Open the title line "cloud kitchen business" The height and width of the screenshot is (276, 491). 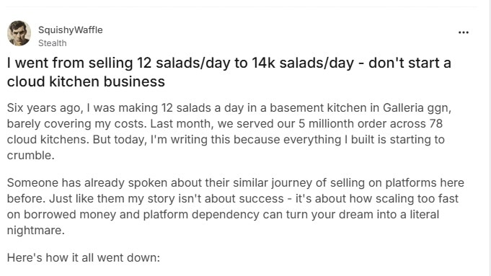[86, 81]
